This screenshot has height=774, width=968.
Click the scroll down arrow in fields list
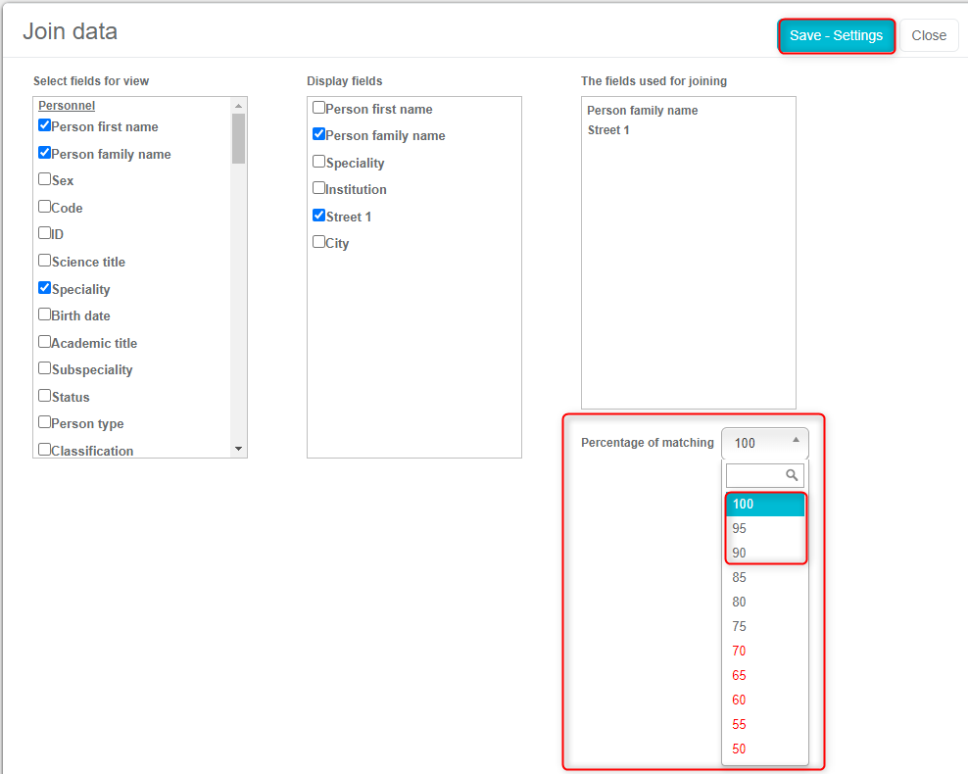[x=238, y=449]
